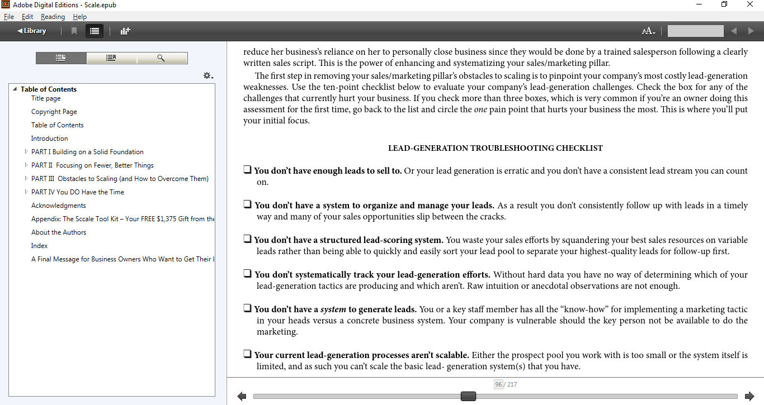Go to previous page using bottom left arrow

tap(242, 396)
